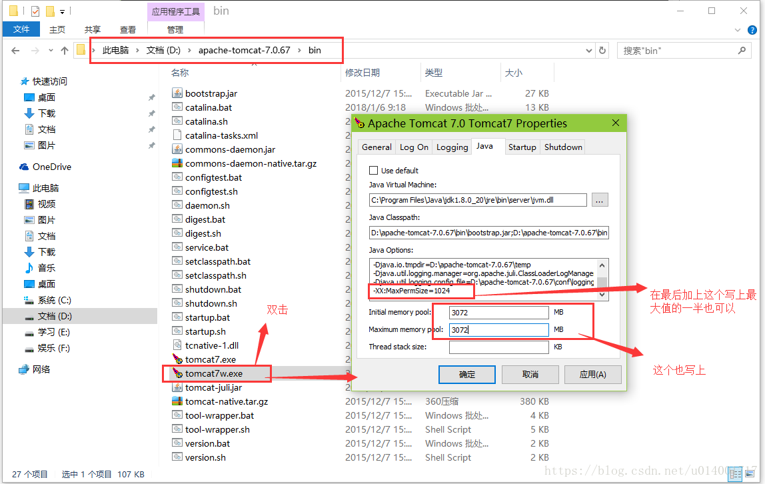Viewport: 765px width, 484px height.
Task: Switch to 管理 ribbon tab
Action: [x=175, y=30]
